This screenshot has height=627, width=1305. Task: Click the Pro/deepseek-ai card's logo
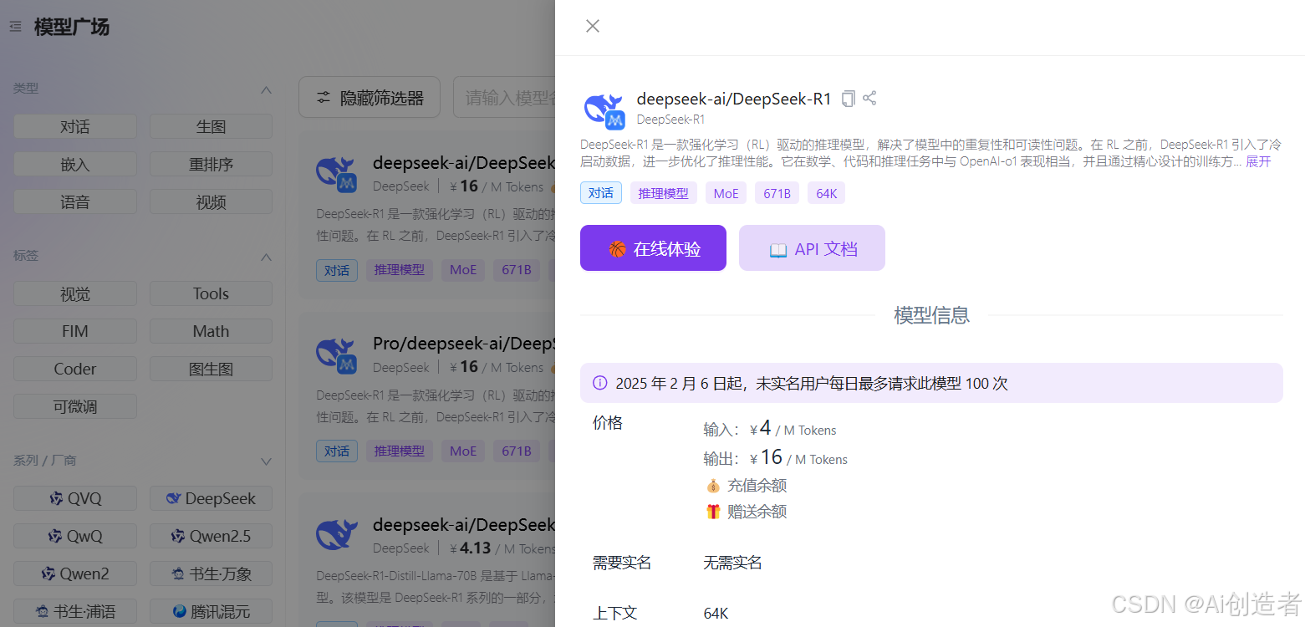point(337,355)
